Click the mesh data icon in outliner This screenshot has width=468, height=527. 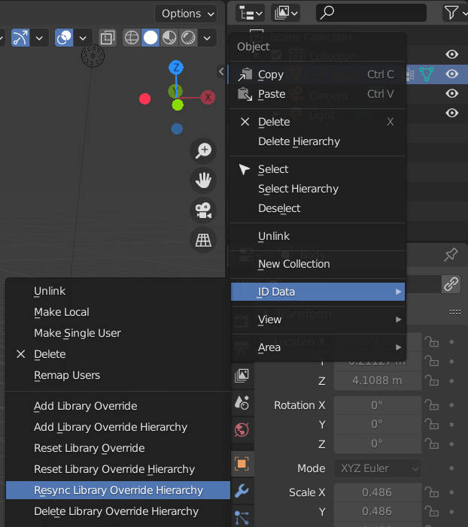point(427,74)
